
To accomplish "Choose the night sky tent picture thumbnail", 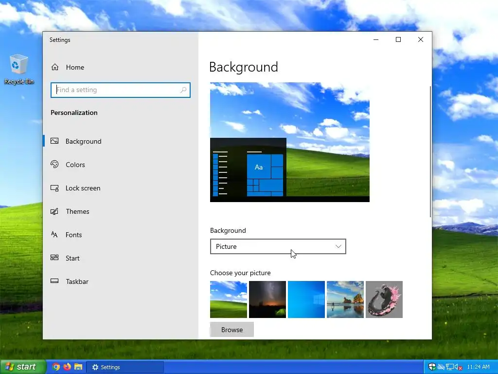I will point(267,299).
